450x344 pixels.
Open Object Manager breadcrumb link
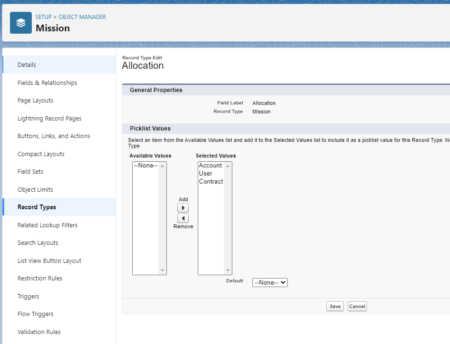tap(82, 17)
